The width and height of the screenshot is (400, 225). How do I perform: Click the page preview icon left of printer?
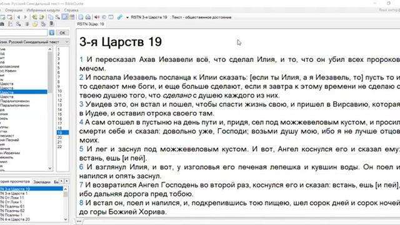[x=81, y=17]
